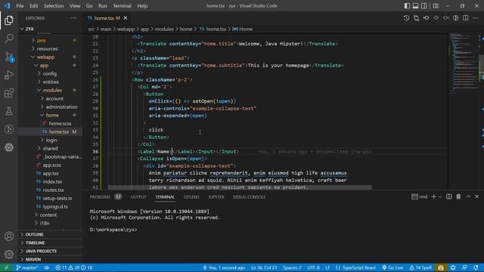The height and width of the screenshot is (272, 484).
Task: Switch to the Debug Console tab
Action: click(249, 196)
